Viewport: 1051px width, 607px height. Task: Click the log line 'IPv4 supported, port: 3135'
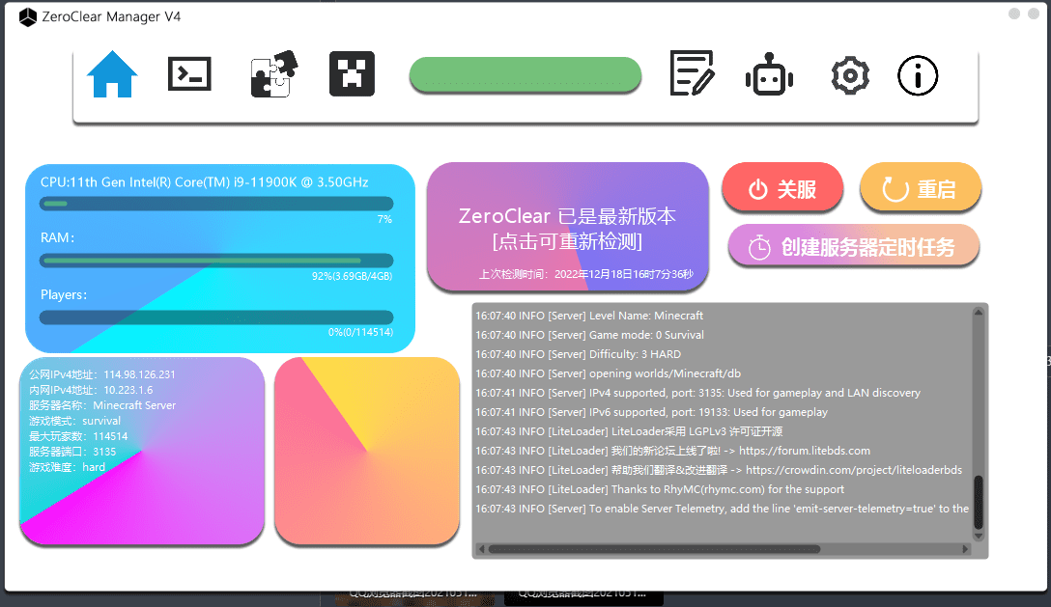697,394
